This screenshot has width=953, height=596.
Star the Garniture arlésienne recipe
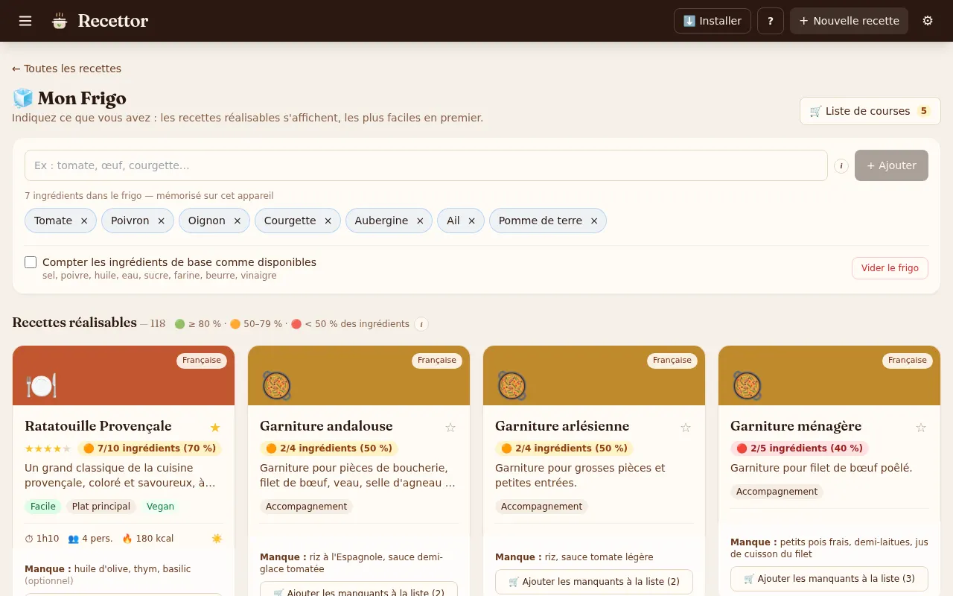click(686, 427)
